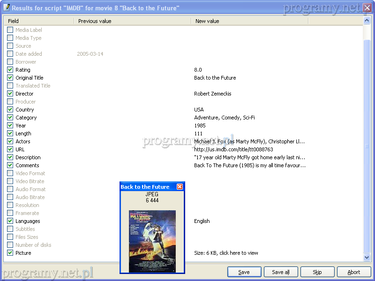Abort the script with Abort button
The width and height of the screenshot is (375, 281).
(354, 272)
